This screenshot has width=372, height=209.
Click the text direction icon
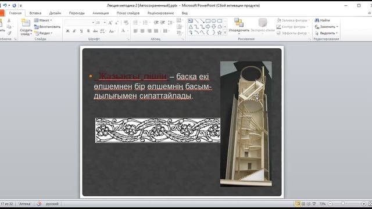(x=180, y=20)
